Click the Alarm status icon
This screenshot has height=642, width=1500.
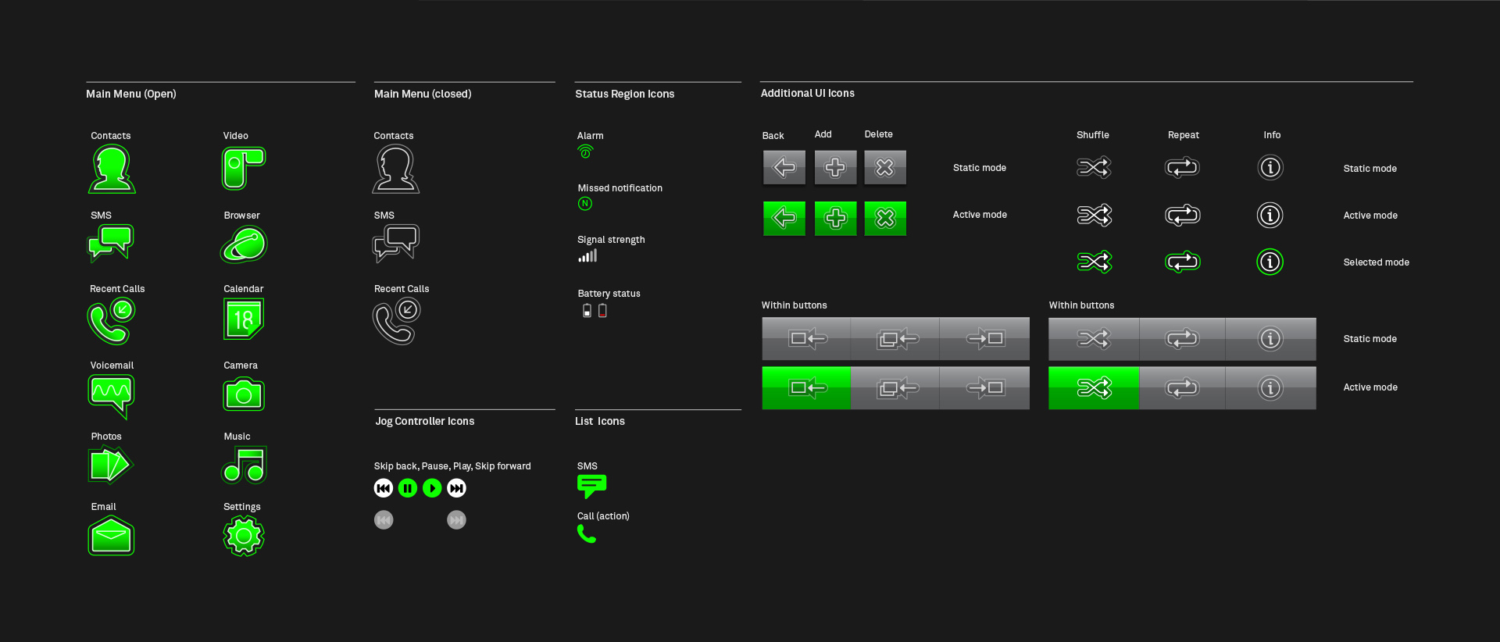[585, 152]
